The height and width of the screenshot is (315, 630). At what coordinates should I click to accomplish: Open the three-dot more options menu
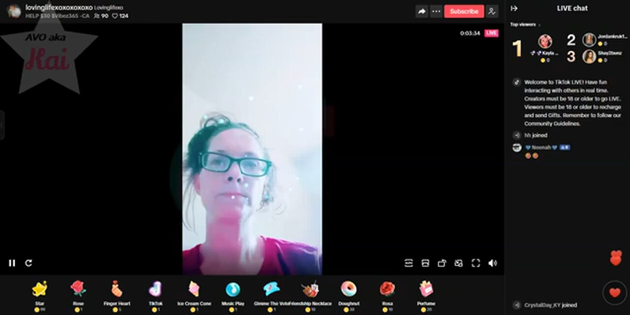pos(436,11)
